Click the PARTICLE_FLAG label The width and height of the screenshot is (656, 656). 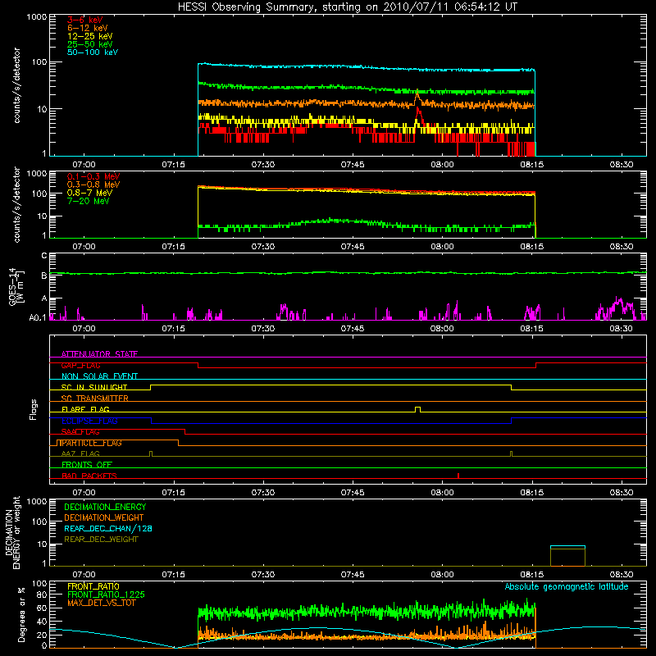pos(91,443)
